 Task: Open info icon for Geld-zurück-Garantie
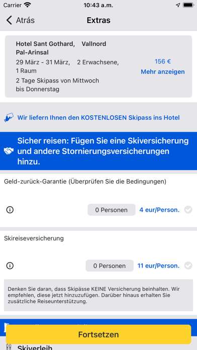coord(10,210)
